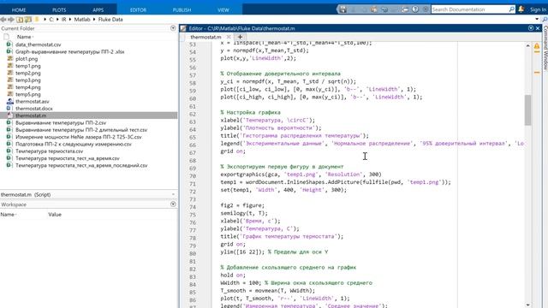This screenshot has height=308, width=548.
Task: Click the Forward navigation arrow
Action: tap(11, 20)
